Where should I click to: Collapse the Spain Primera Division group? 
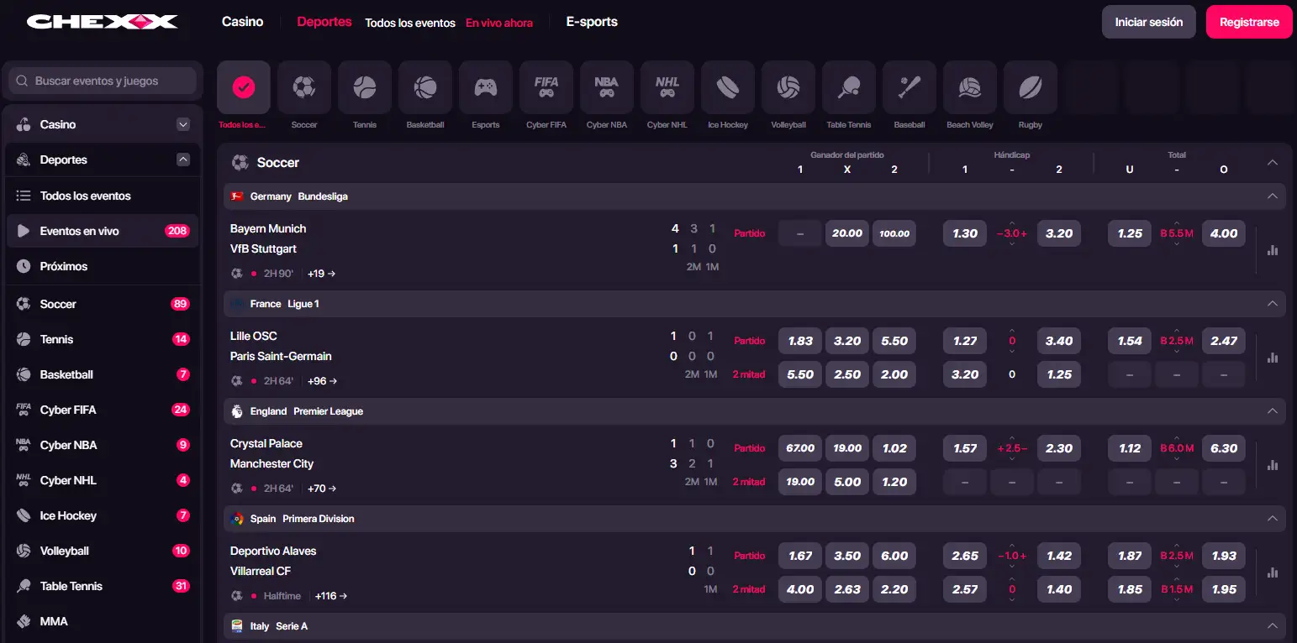(1273, 519)
